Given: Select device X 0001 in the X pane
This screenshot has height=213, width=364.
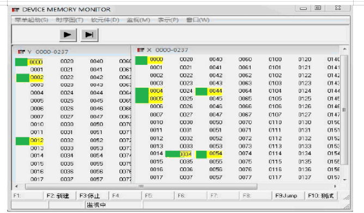Looking at the screenshot, I should tap(156, 68).
